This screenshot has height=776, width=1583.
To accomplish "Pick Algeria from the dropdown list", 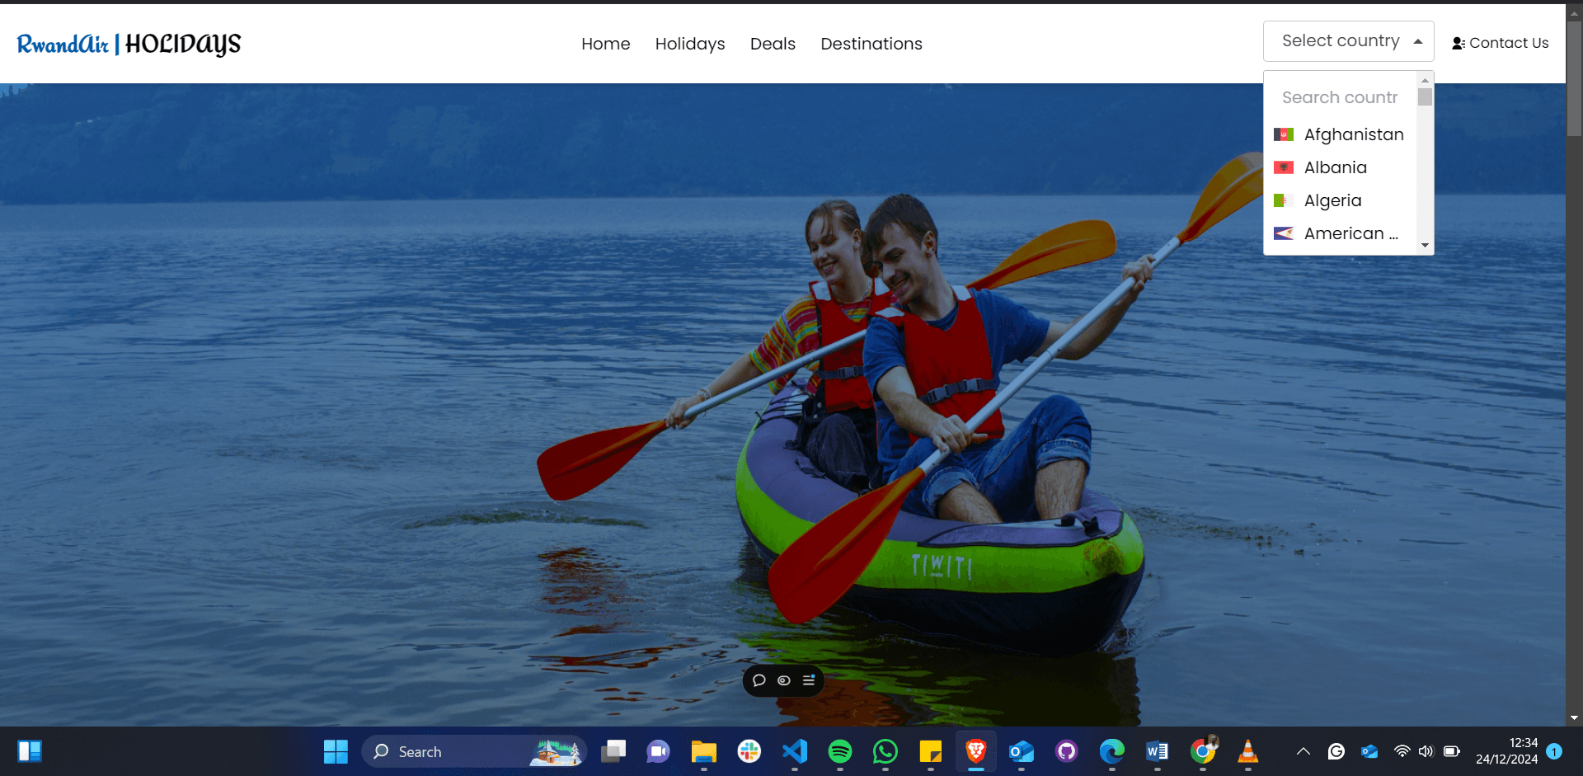I will [x=1332, y=200].
